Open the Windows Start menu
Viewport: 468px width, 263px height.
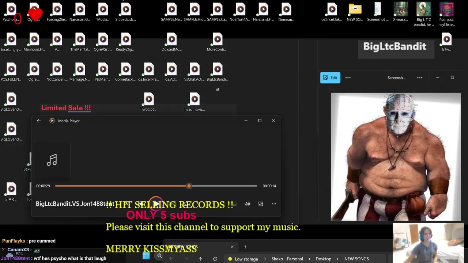(x=146, y=256)
